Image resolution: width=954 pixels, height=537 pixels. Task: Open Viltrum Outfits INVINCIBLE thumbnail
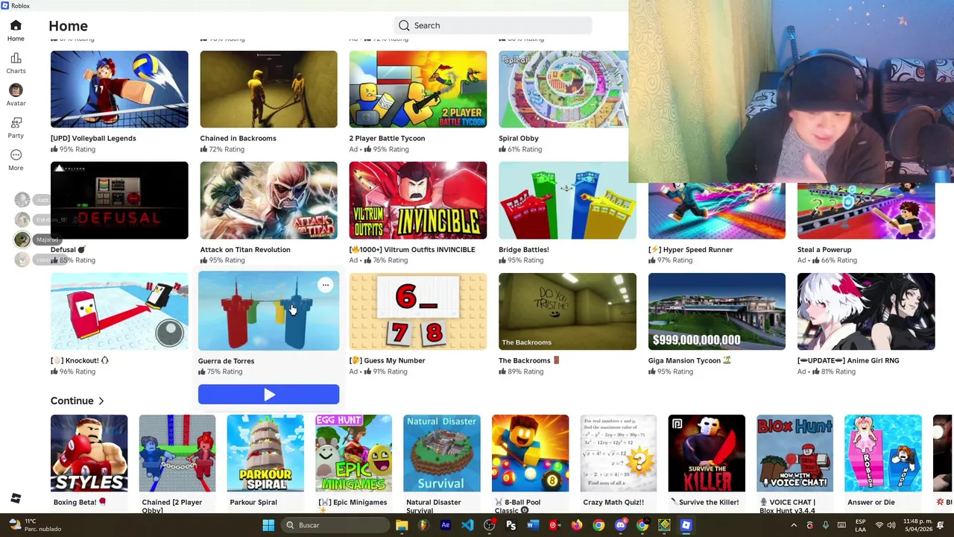point(417,201)
